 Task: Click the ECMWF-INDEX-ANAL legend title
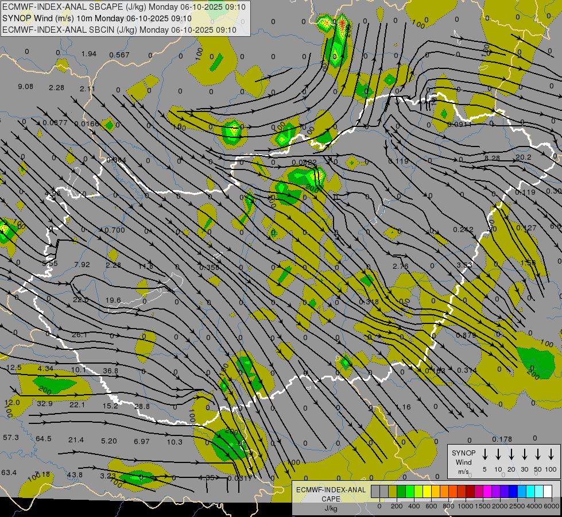pyautogui.click(x=331, y=490)
